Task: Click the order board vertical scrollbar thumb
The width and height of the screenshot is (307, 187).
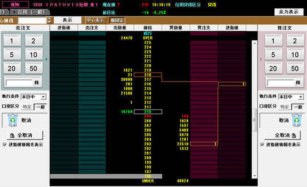Action: [254, 120]
